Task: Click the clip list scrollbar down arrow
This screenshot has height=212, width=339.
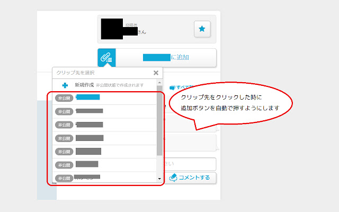Action: 159,179
